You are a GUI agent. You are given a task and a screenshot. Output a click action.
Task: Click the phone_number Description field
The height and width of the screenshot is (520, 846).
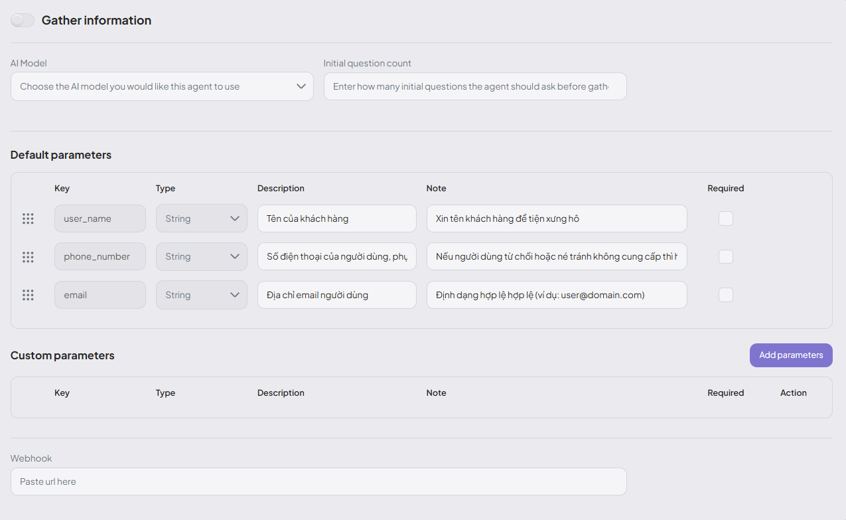(336, 257)
